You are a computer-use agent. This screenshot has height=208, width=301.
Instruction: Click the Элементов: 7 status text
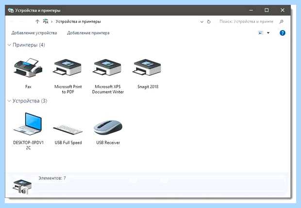coord(52,178)
